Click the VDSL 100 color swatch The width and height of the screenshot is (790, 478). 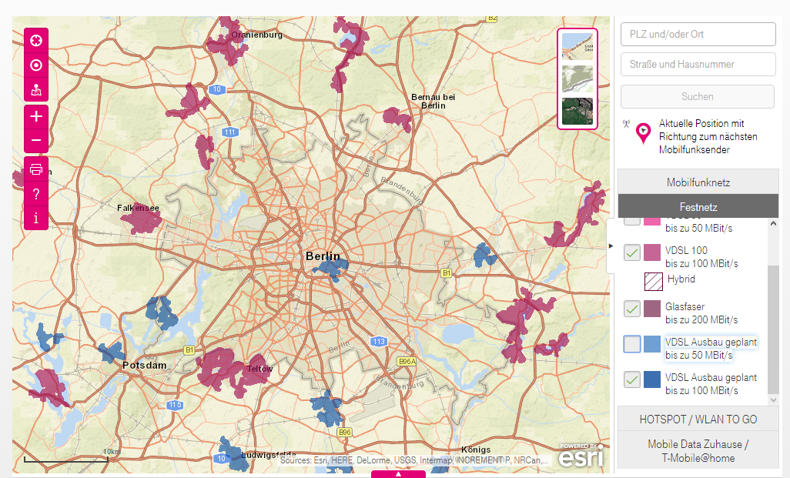[652, 252]
